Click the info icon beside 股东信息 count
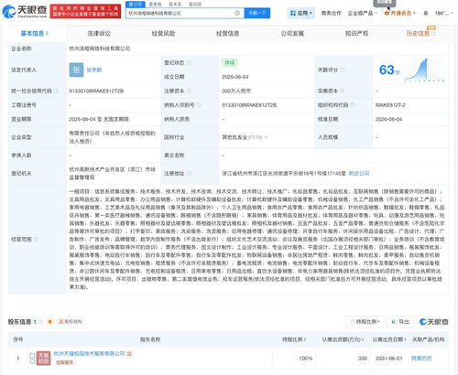 point(40,322)
